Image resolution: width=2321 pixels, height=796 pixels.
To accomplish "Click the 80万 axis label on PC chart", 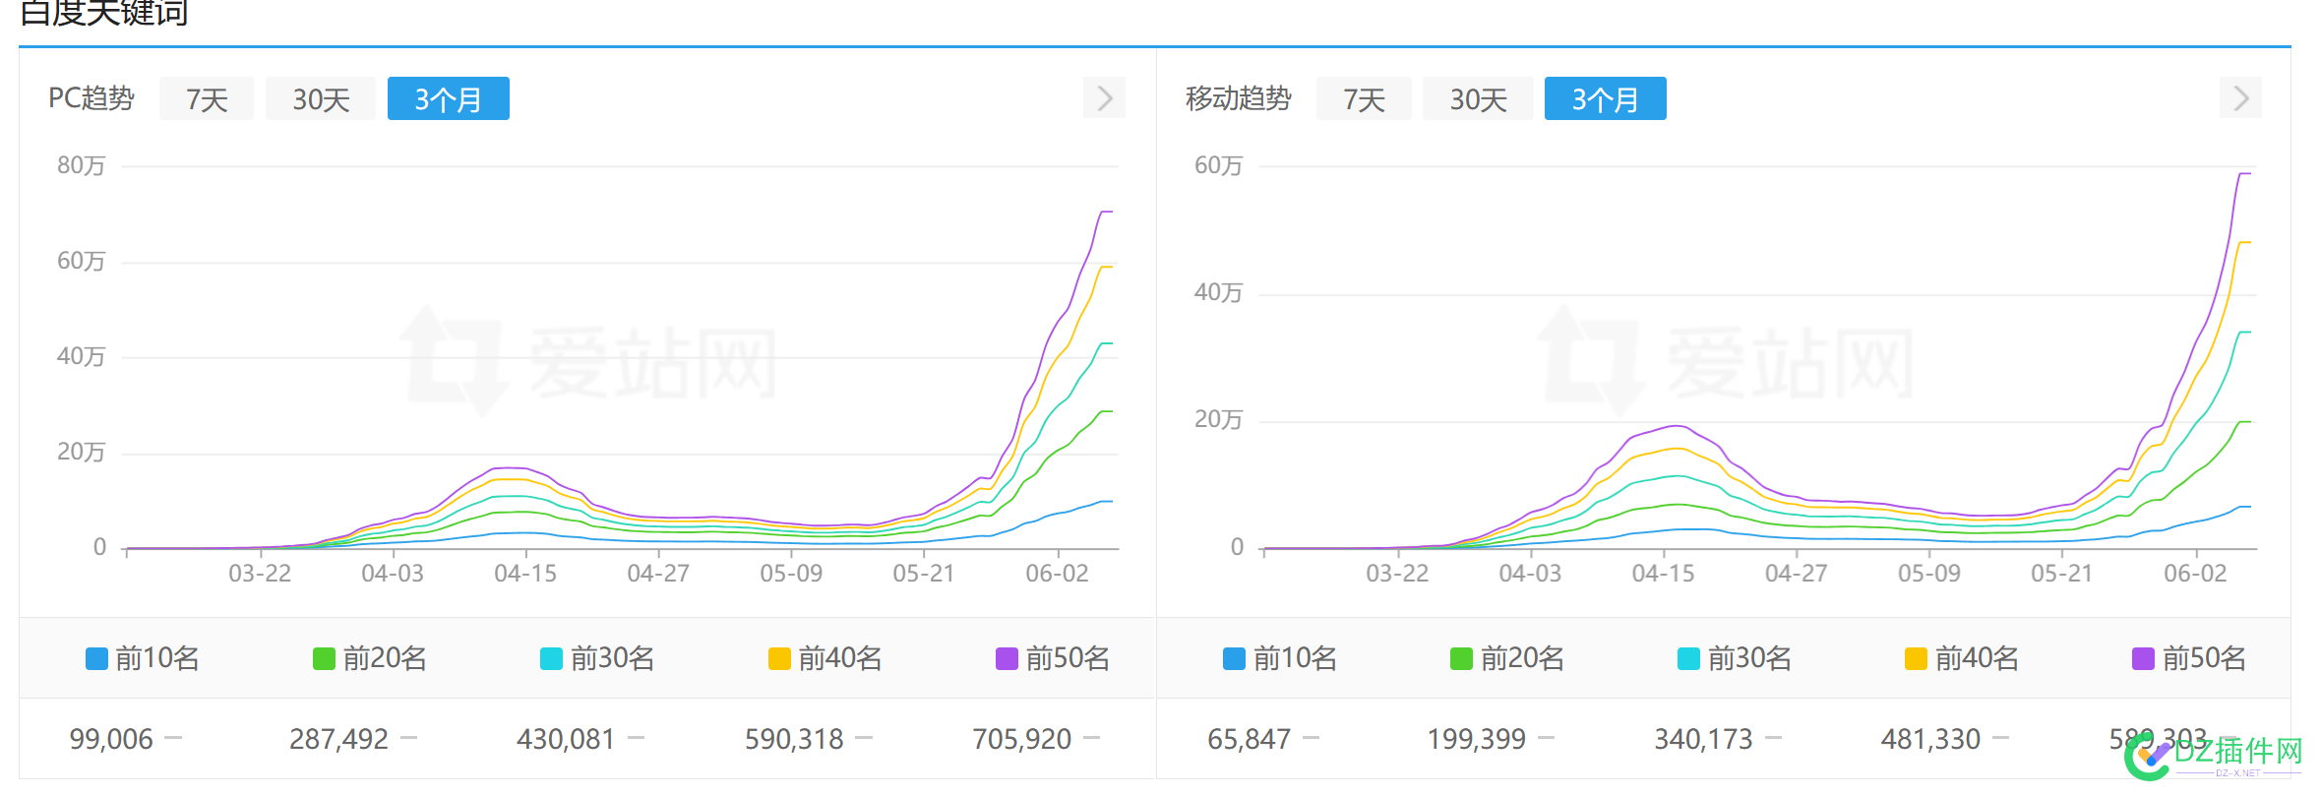I will (81, 165).
